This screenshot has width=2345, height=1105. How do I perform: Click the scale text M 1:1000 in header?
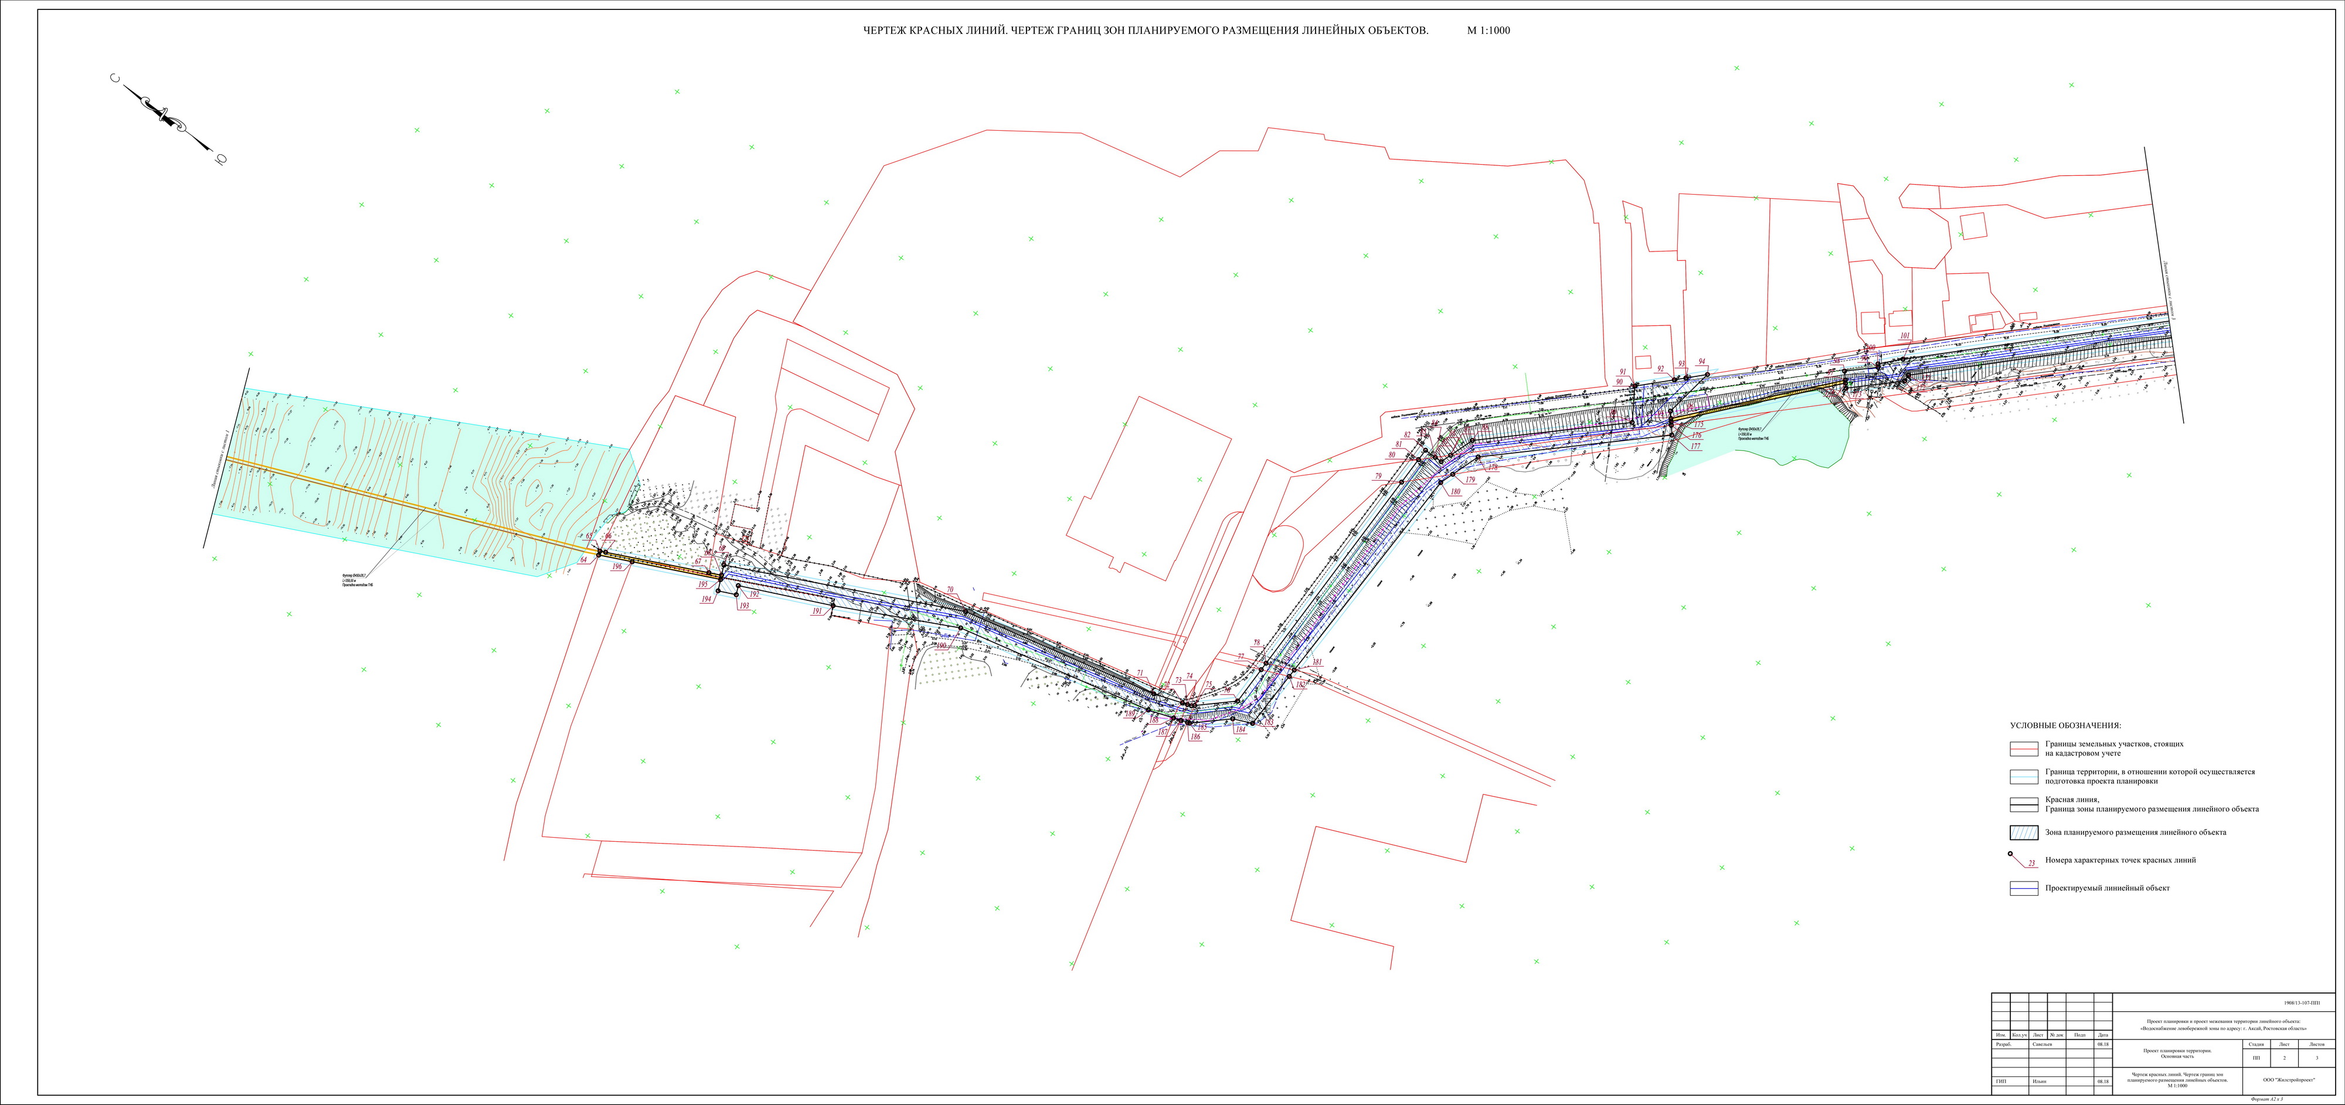[1488, 30]
